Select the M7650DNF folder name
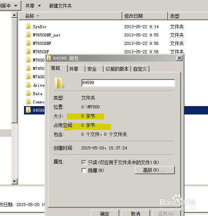 pyautogui.click(x=42, y=43)
